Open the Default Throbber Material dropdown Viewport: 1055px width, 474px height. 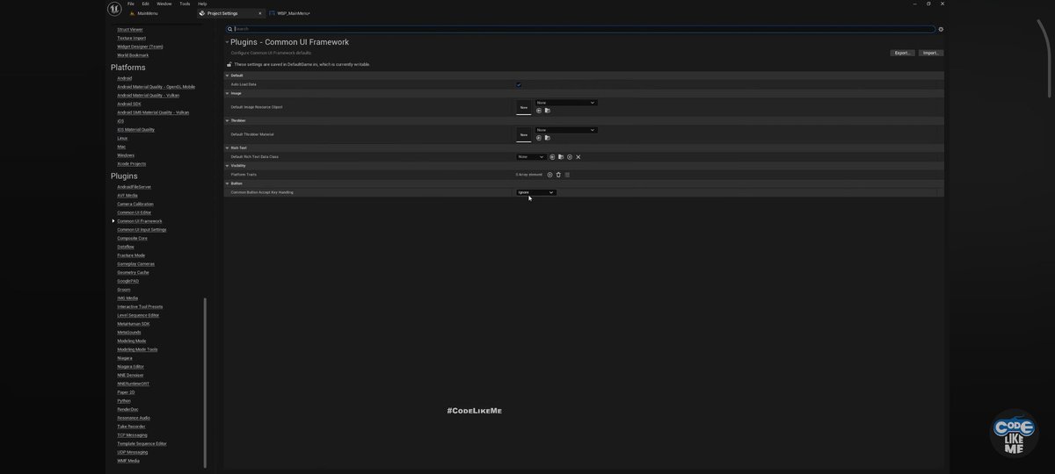click(x=566, y=130)
